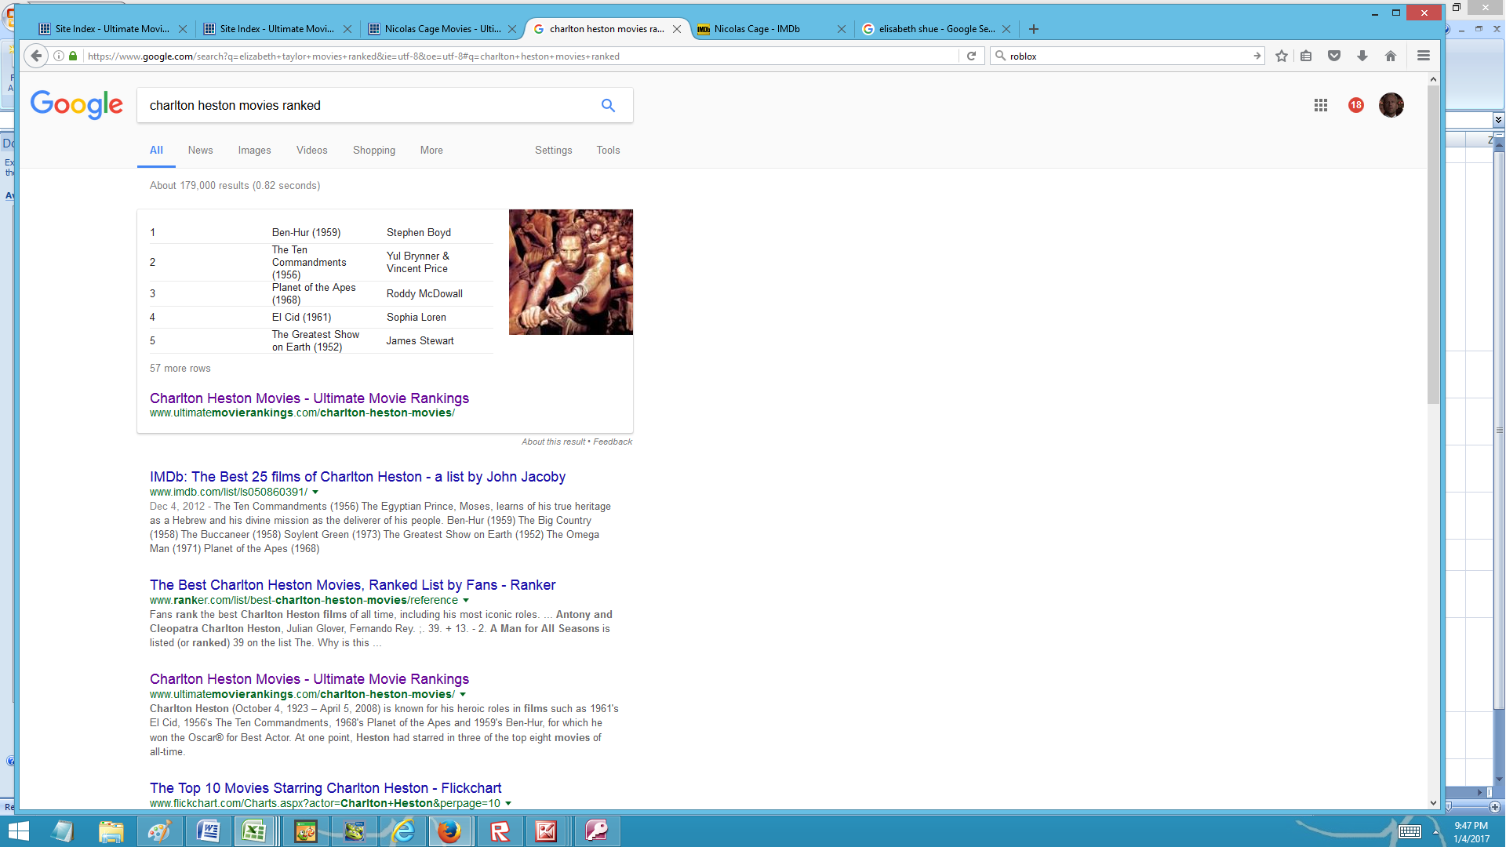Open Ranker Best Charlton Heston Movies link
This screenshot has height=847, width=1506.
coord(352,585)
